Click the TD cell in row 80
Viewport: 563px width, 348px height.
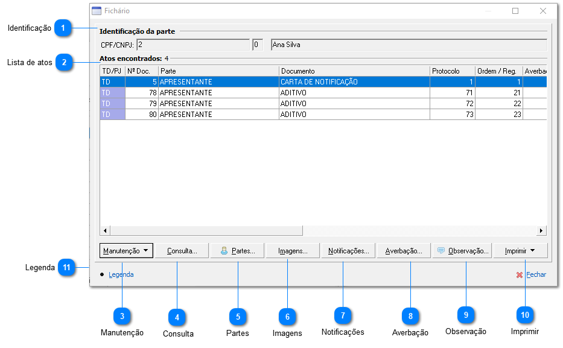tap(112, 115)
